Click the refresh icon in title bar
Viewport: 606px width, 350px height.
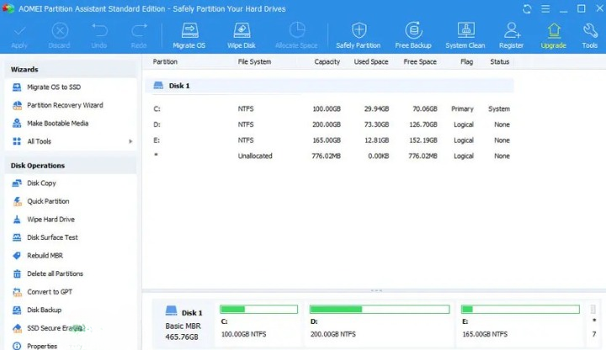click(527, 9)
